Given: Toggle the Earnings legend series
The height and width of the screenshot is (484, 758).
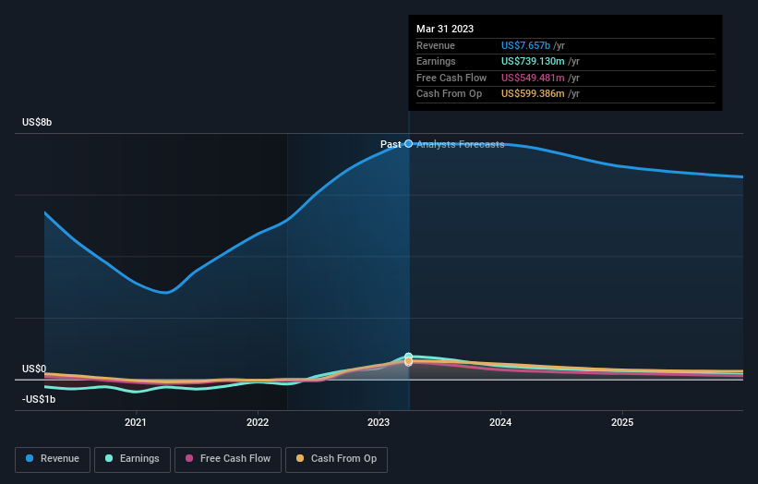Looking at the screenshot, I should point(132,459).
